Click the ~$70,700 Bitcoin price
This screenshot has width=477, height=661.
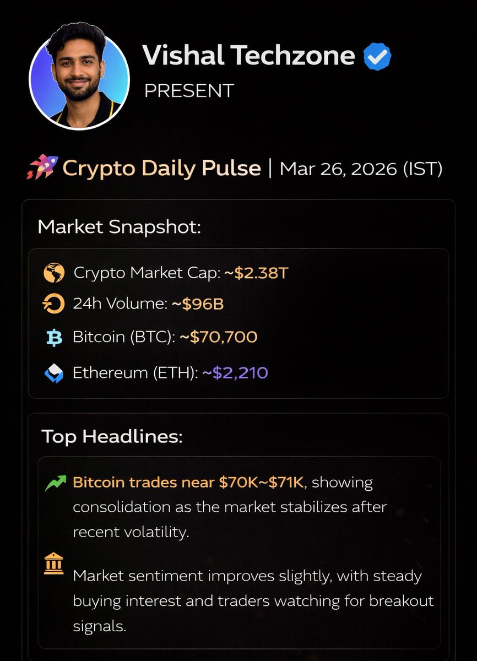tap(219, 337)
